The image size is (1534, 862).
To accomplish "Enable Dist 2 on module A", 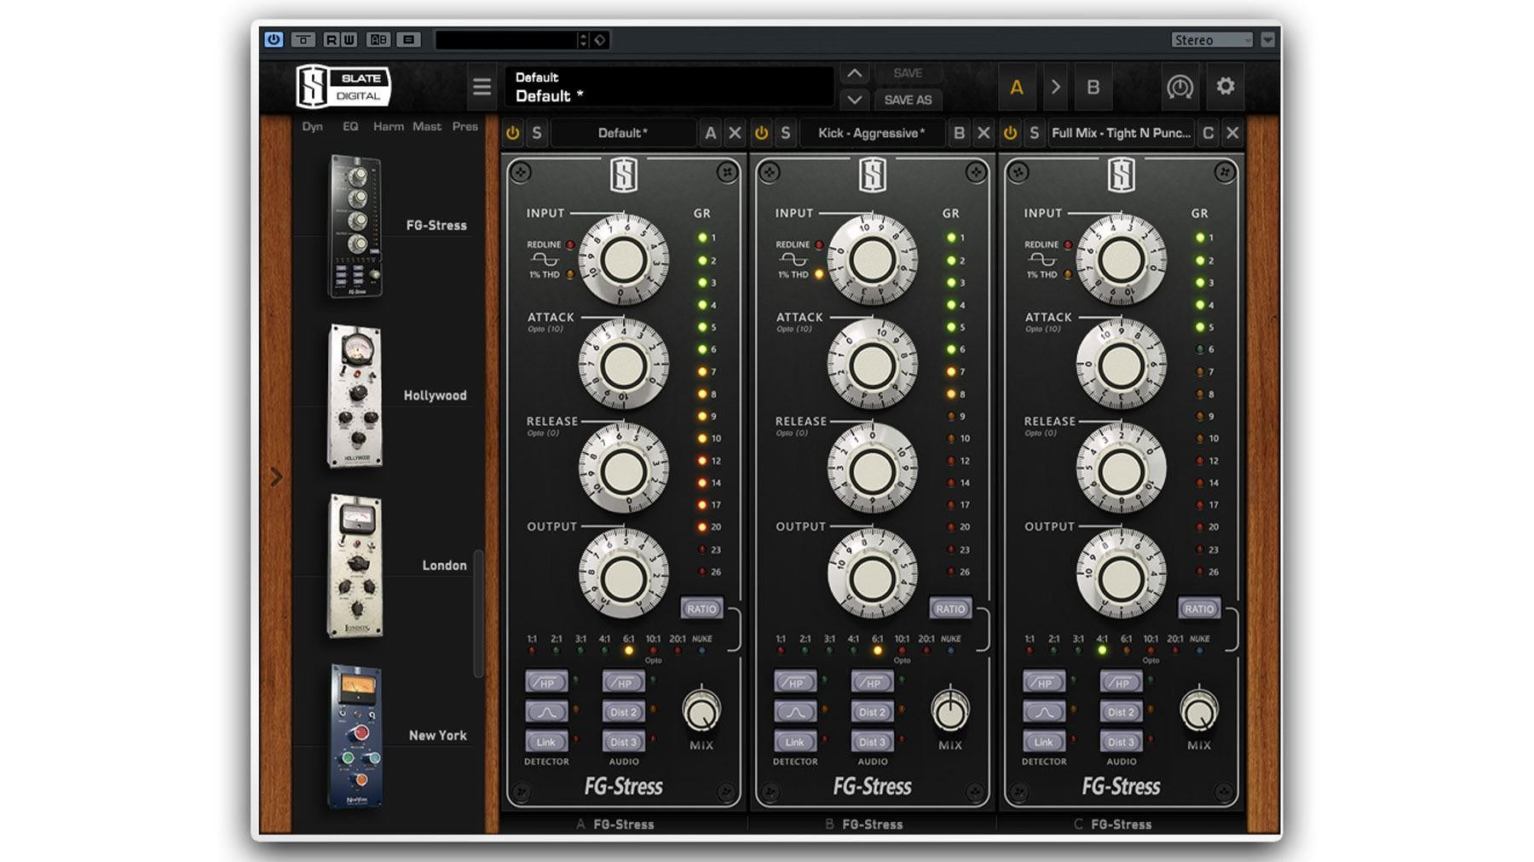I will [x=623, y=711].
